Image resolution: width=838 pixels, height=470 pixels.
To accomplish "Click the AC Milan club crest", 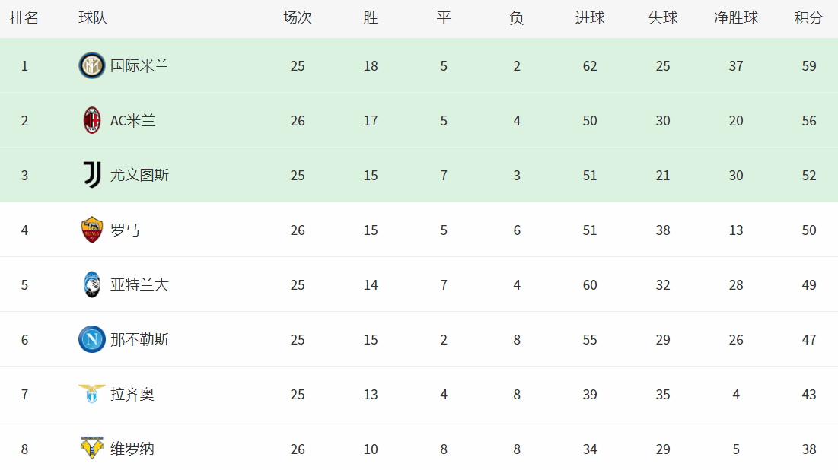I will [92, 120].
